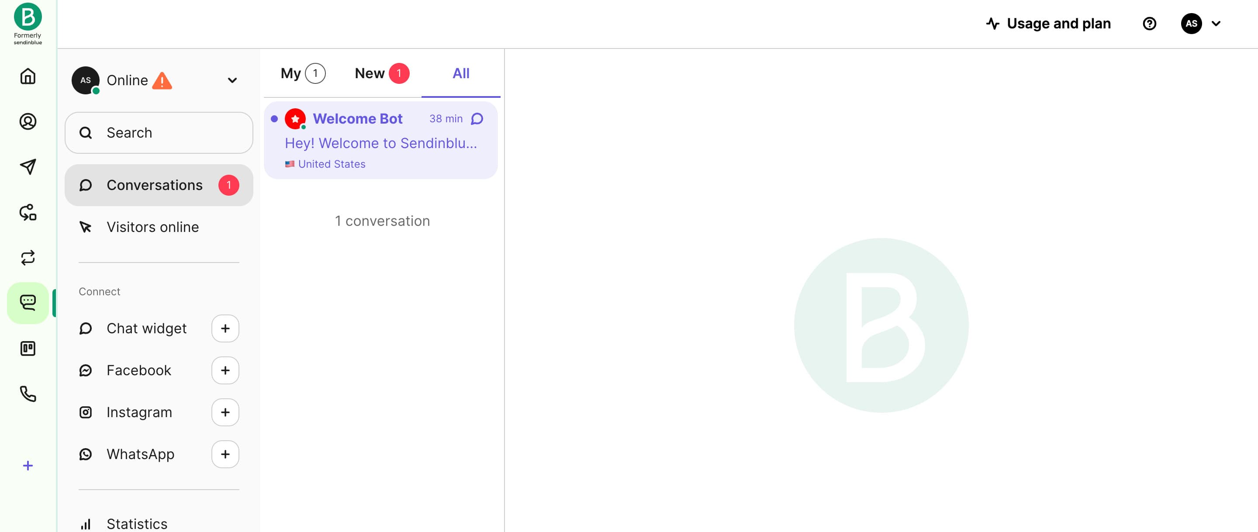Open the Welcome Bot conversation
1258x532 pixels.
(380, 141)
